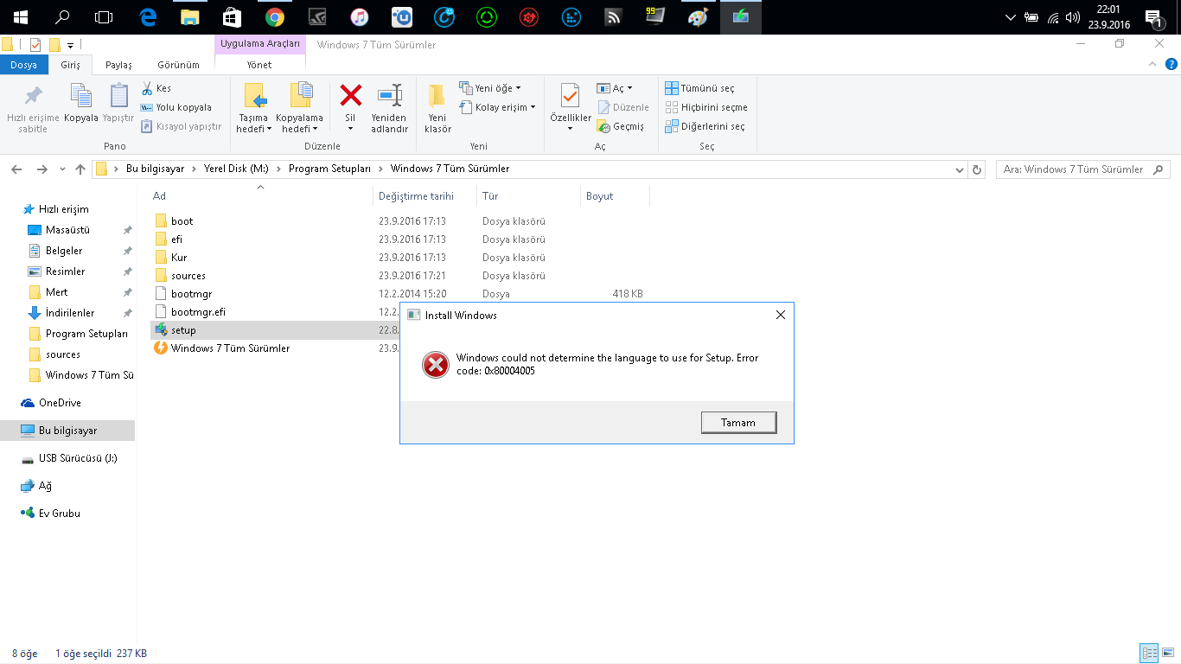Open Google Chrome from the taskbar
The width and height of the screenshot is (1181, 664).
coord(275,17)
